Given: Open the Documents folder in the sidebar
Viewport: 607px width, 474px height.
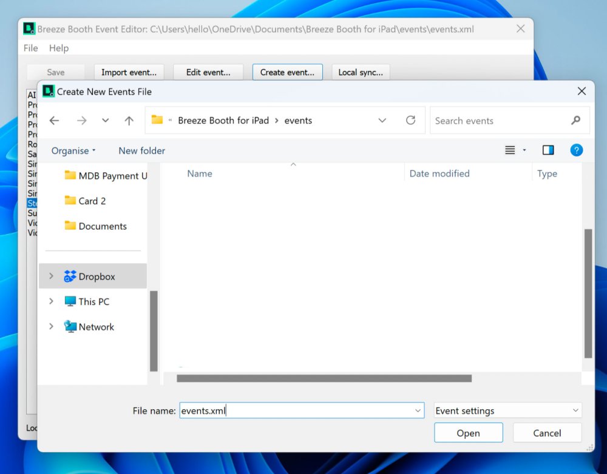Looking at the screenshot, I should click(96, 226).
